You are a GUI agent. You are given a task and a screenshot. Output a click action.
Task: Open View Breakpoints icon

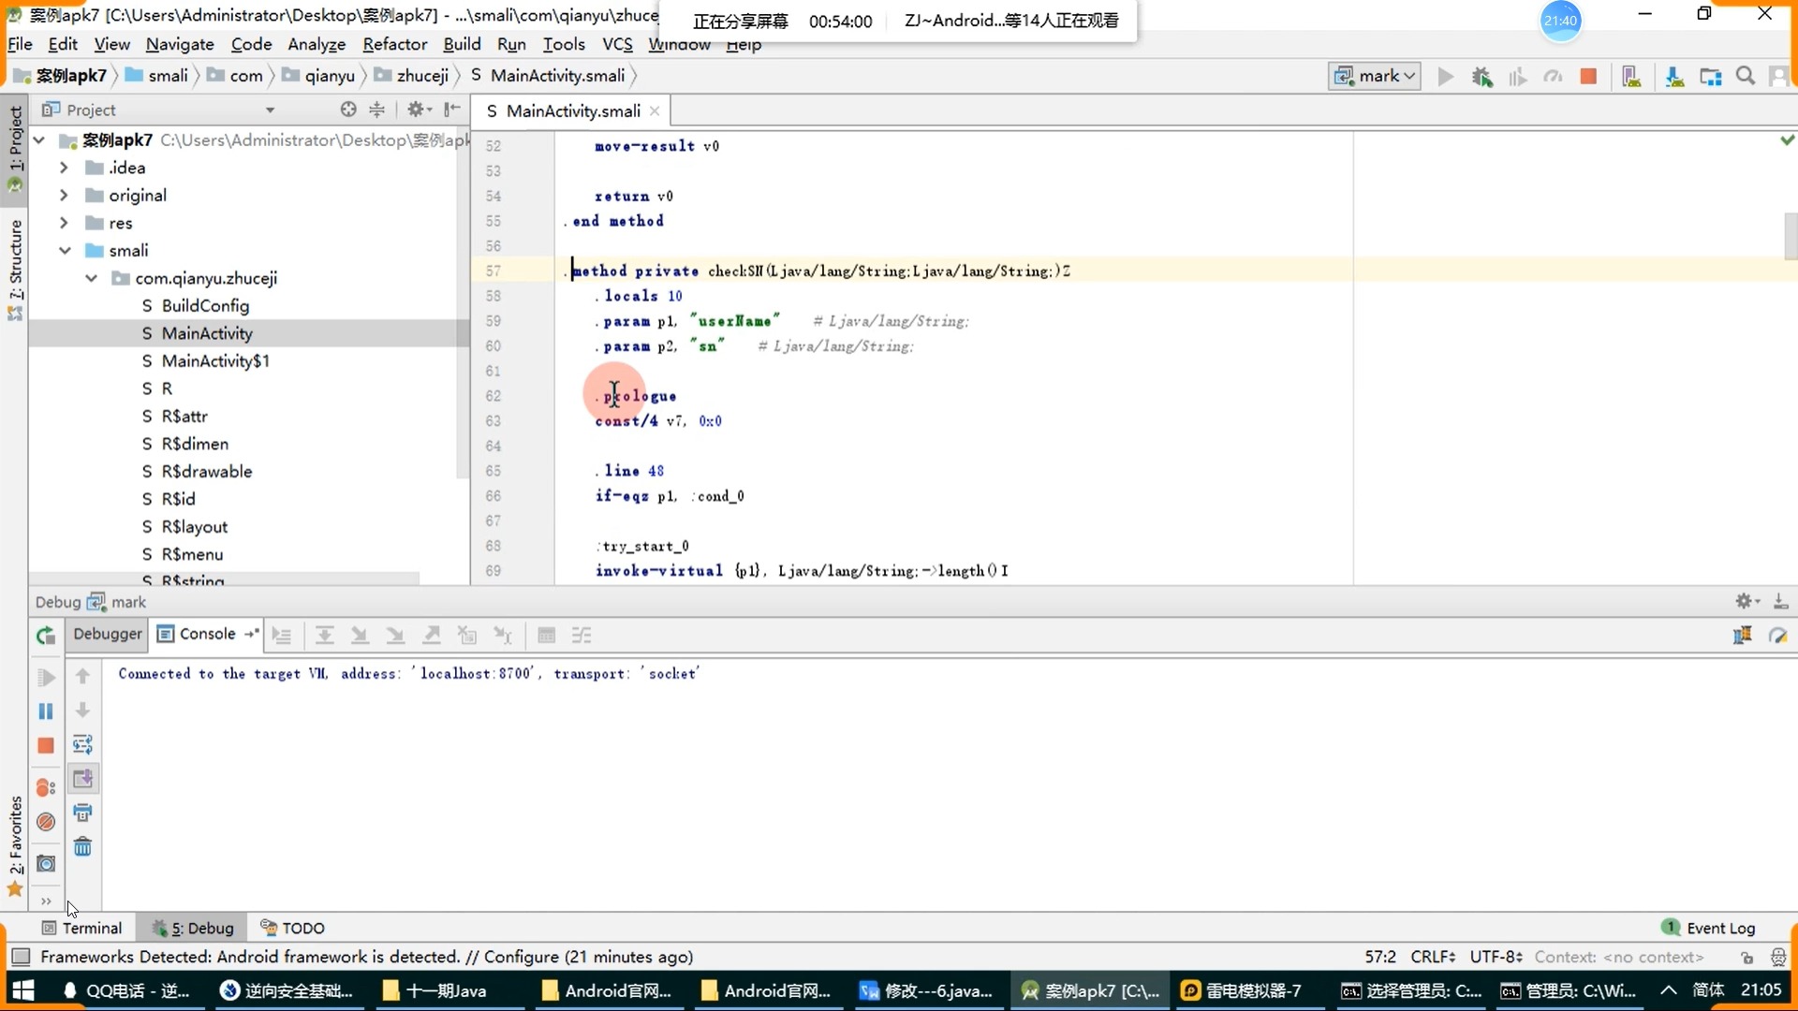(46, 787)
